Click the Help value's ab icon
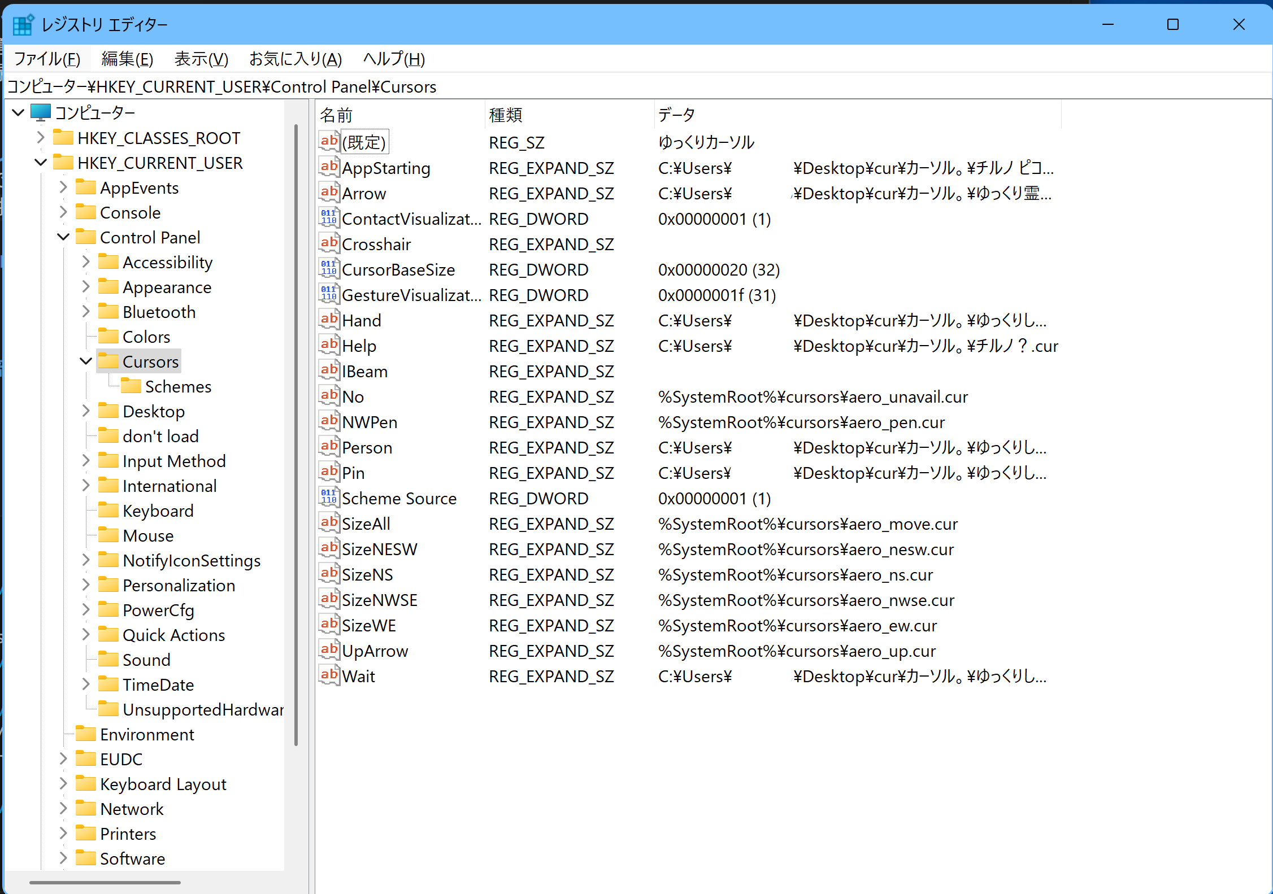This screenshot has height=894, width=1273. tap(329, 344)
